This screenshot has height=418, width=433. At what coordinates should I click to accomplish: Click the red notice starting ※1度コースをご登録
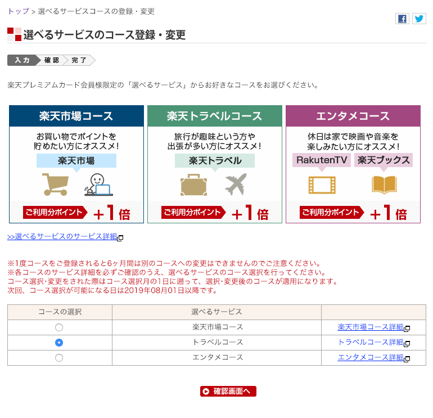[x=164, y=263]
